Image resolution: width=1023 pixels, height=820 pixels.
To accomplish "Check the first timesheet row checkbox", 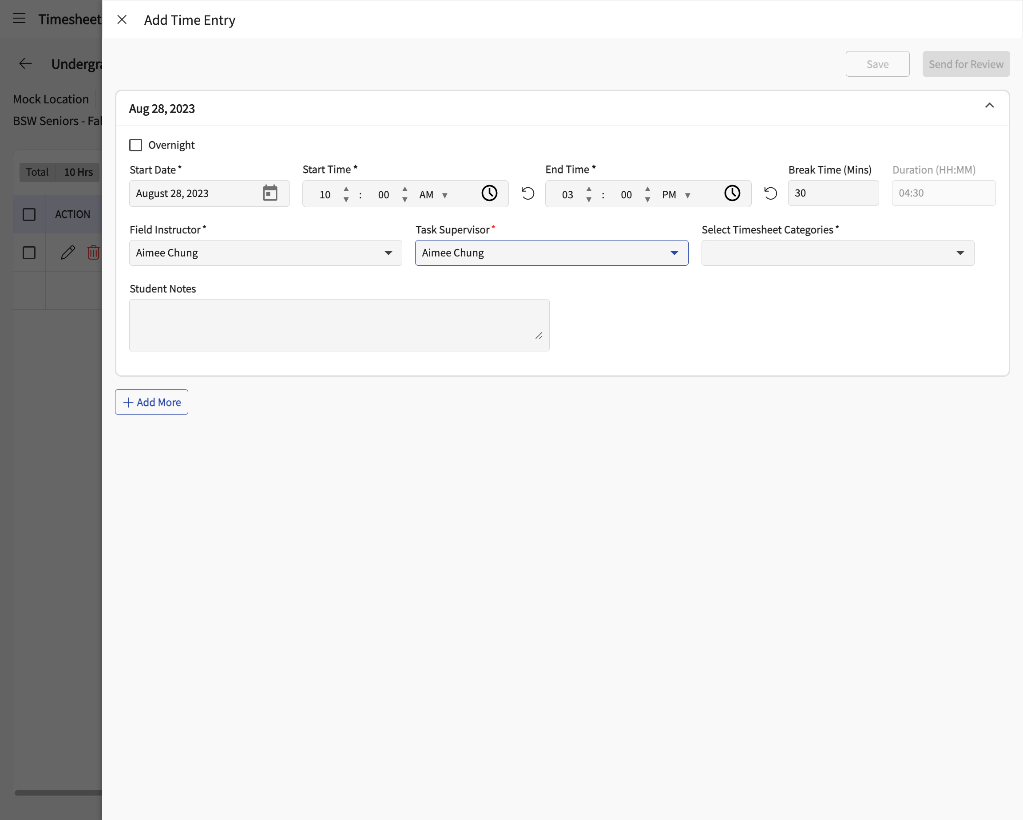I will [x=29, y=253].
